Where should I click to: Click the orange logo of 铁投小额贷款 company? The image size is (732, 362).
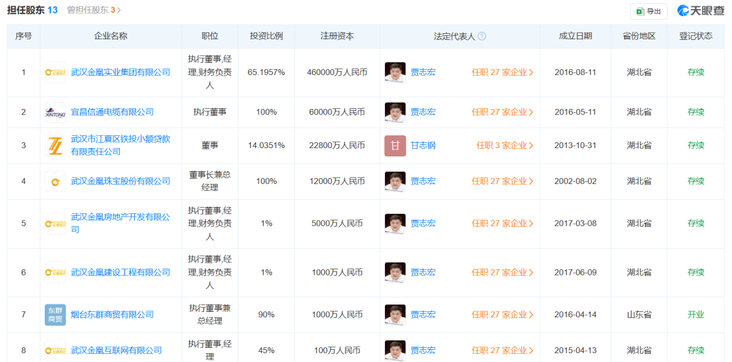[x=55, y=145]
